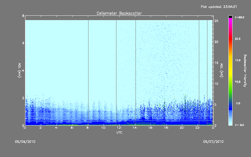This screenshot has width=251, height=157.
Task: Pick the black top cap of the colorbar
Action: pyautogui.click(x=230, y=17)
